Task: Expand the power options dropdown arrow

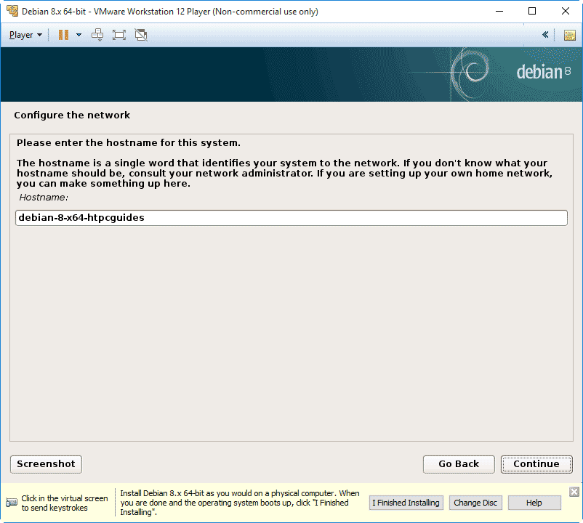Action: (79, 35)
